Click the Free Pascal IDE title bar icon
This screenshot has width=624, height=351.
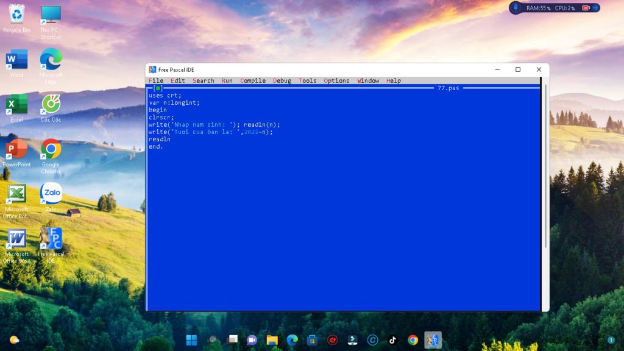(x=152, y=69)
